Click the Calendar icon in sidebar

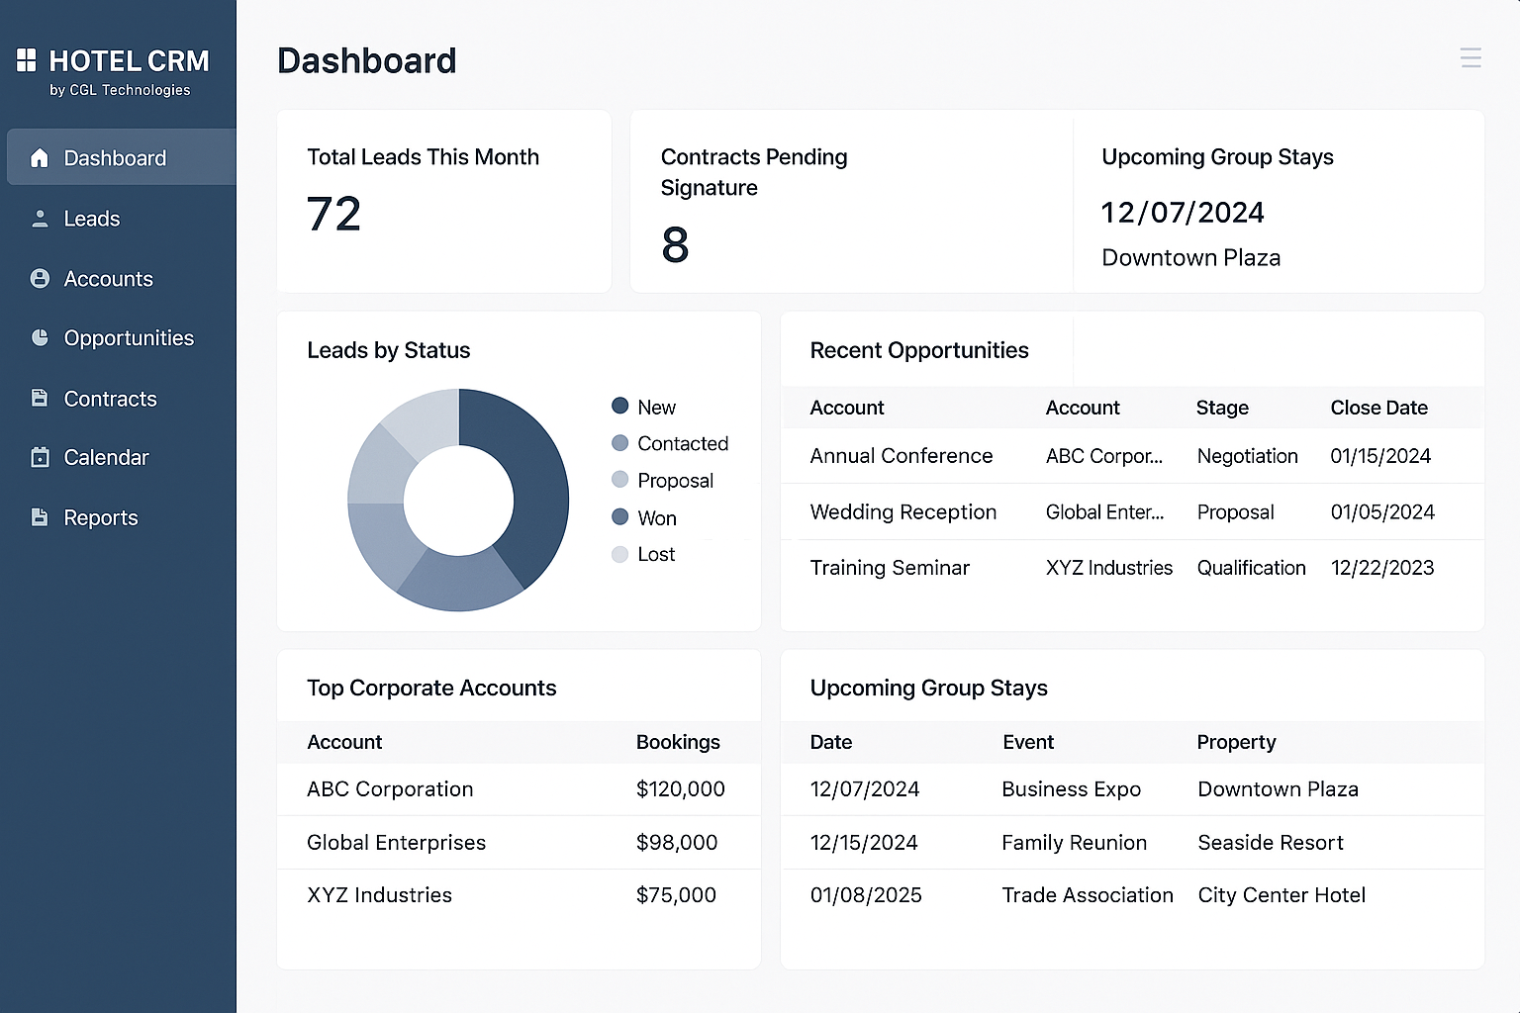pyautogui.click(x=40, y=458)
